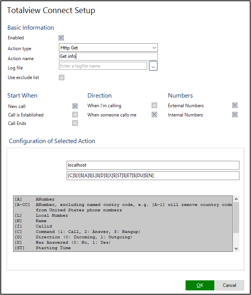Click the [A] ANumber legend line

point(35,199)
